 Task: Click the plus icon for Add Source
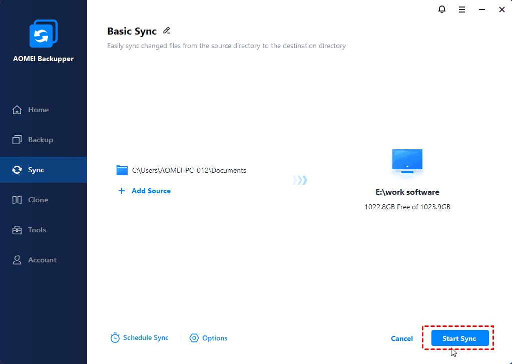122,191
